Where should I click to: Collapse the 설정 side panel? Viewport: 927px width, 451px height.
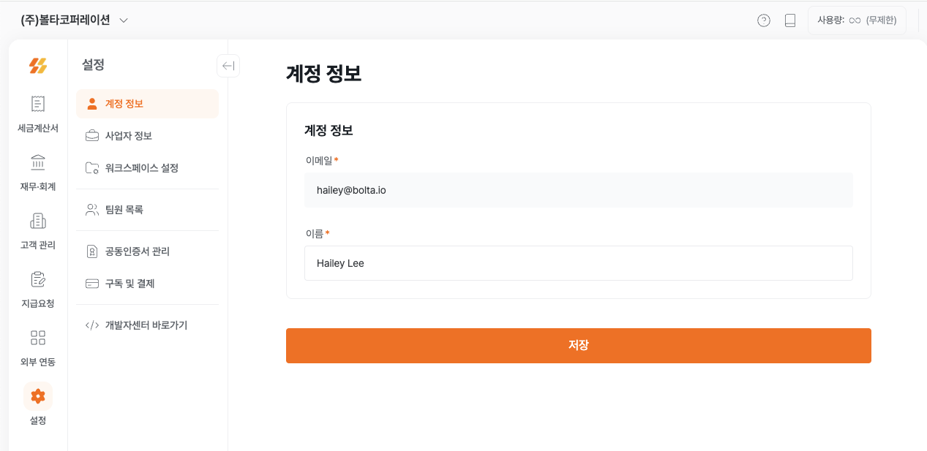point(228,66)
